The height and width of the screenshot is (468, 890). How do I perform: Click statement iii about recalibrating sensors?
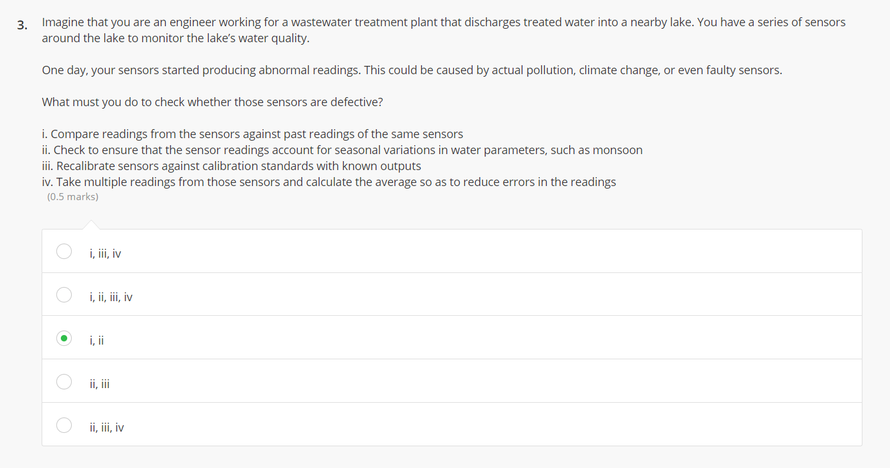click(231, 166)
